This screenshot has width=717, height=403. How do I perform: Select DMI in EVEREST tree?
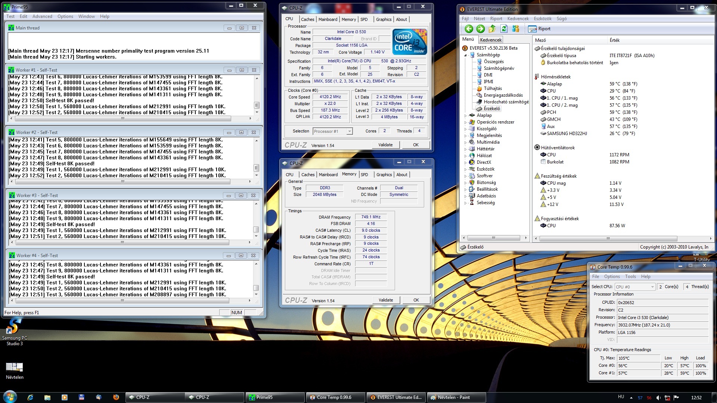click(488, 75)
